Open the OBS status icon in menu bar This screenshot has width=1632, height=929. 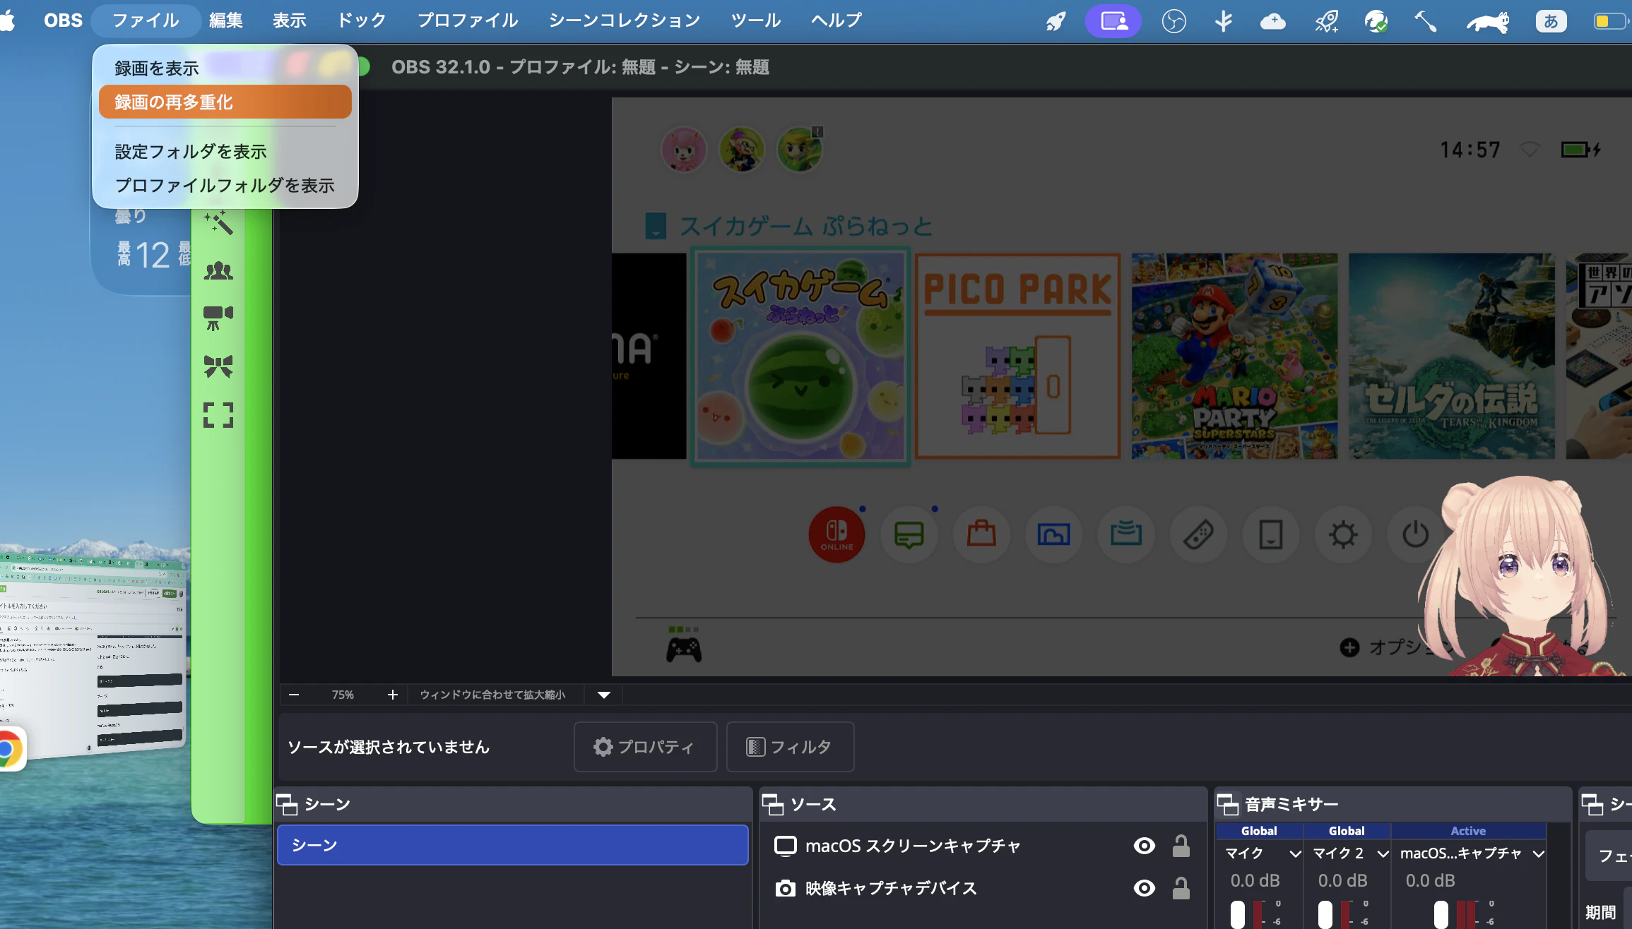(x=1173, y=21)
